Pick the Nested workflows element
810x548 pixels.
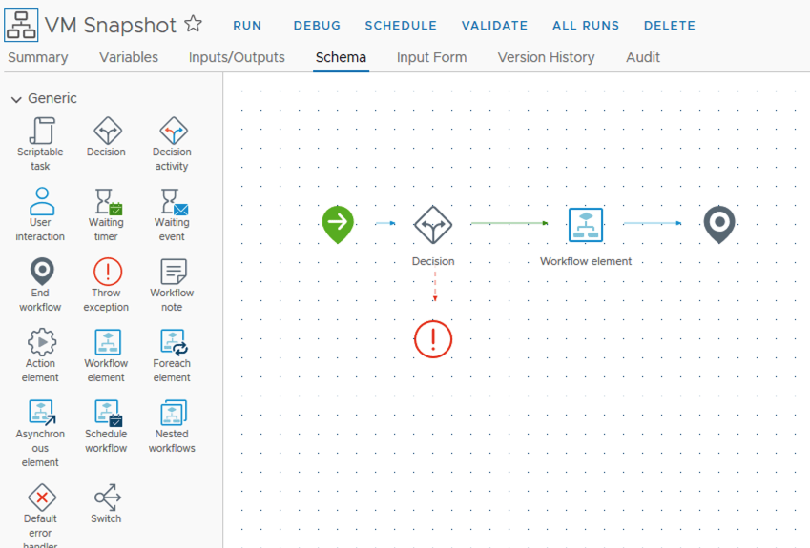pyautogui.click(x=172, y=414)
